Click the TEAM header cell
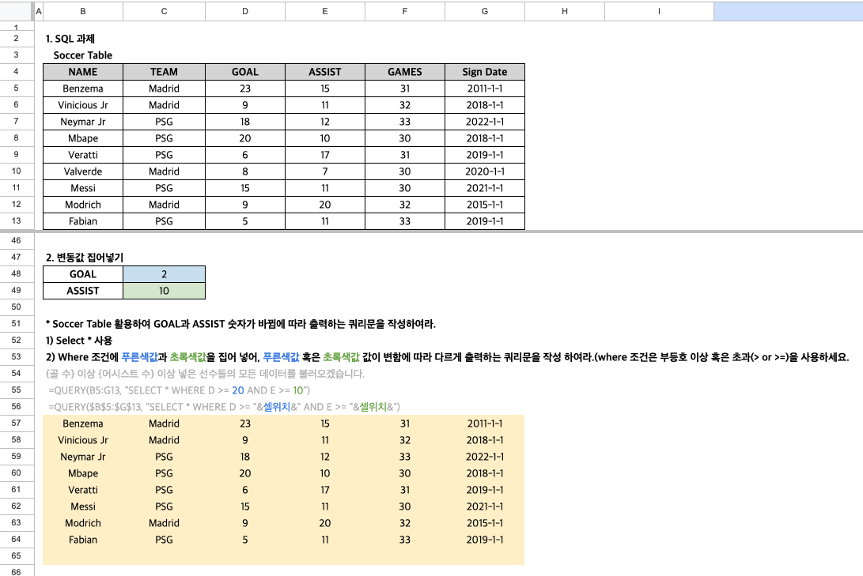The image size is (863, 576). pyautogui.click(x=164, y=72)
